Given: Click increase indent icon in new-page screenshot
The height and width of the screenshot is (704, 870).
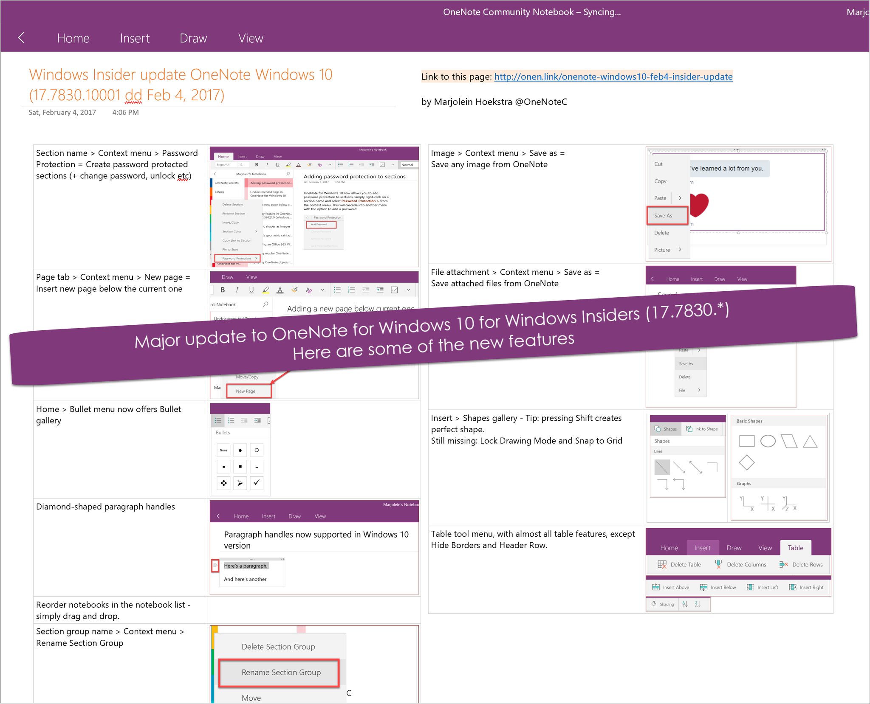Looking at the screenshot, I should click(380, 290).
